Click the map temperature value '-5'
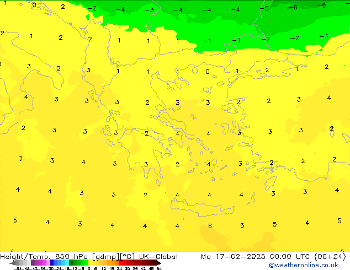The width and height of the screenshot is (350, 270). (x=264, y=8)
